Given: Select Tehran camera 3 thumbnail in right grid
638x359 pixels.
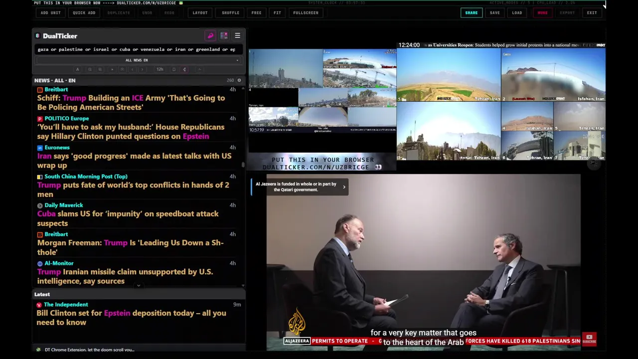Looking at the screenshot, I should click(x=449, y=131).
